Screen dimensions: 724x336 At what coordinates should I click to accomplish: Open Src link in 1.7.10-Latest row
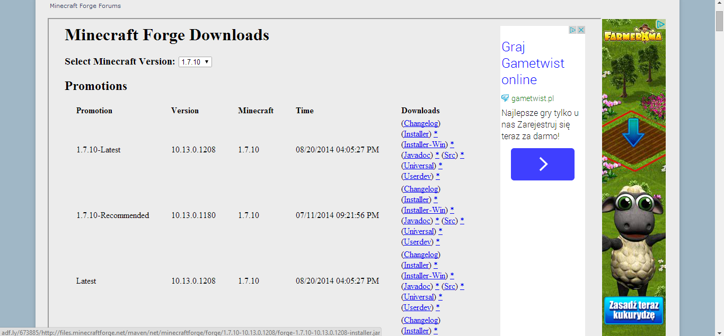point(449,155)
